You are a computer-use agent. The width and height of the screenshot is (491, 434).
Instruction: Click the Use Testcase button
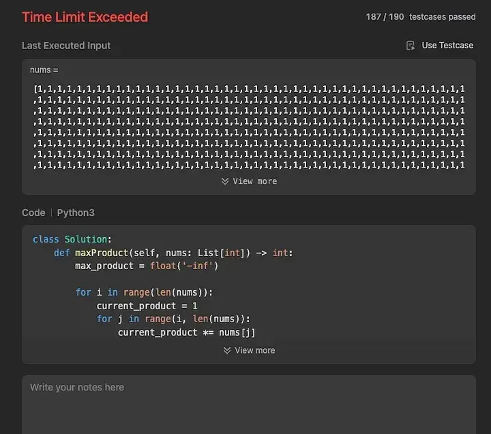click(440, 46)
